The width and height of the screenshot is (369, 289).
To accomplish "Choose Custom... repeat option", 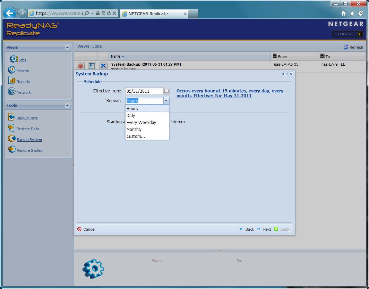I will pyautogui.click(x=136, y=137).
